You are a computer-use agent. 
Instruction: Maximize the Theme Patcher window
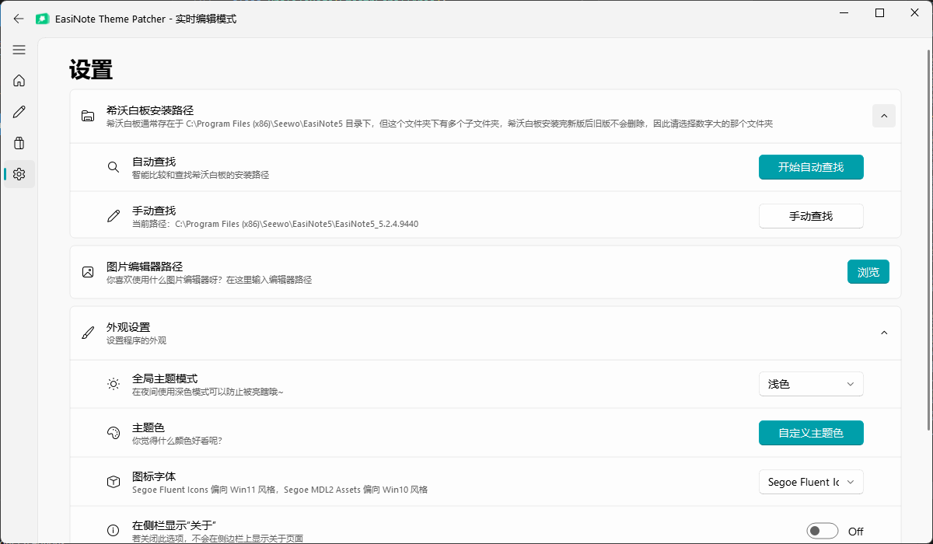click(x=879, y=13)
